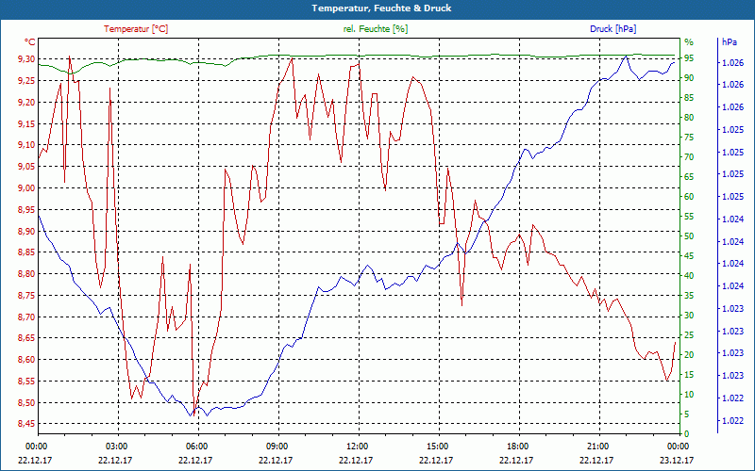
Task: Click the green '45' humidity axis value
Action: (689, 256)
